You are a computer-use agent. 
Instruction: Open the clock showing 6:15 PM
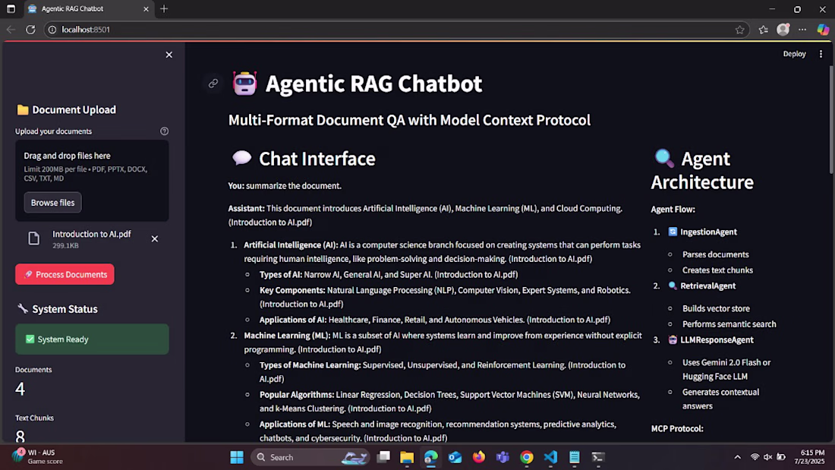point(809,457)
